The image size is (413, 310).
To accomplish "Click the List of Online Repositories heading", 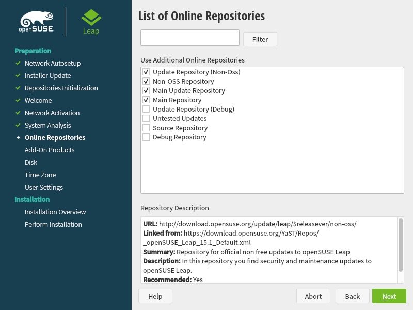I will (x=201, y=16).
